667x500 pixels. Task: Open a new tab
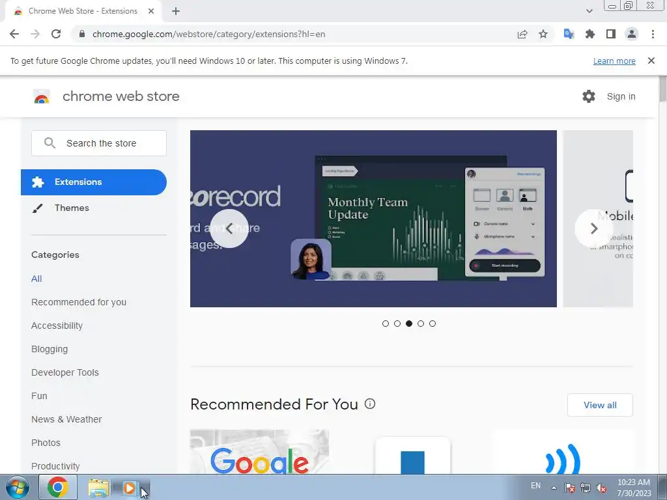176,11
